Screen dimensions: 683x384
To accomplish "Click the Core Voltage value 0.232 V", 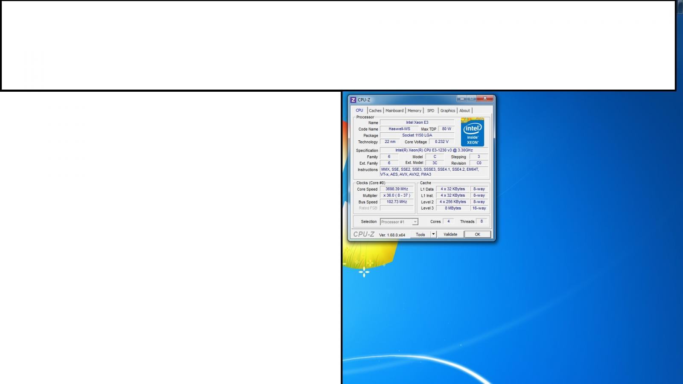I will tap(442, 142).
